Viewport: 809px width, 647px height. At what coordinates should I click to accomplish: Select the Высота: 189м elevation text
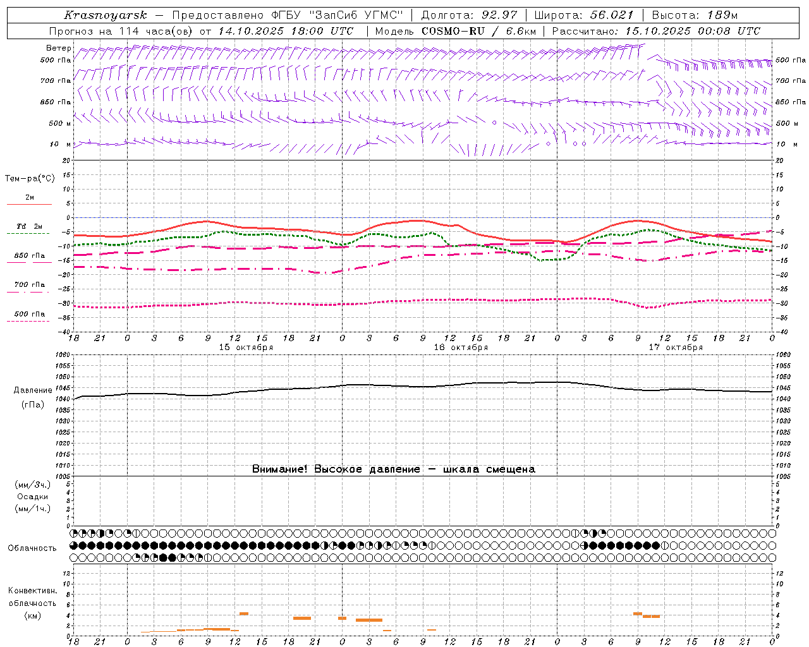point(695,15)
